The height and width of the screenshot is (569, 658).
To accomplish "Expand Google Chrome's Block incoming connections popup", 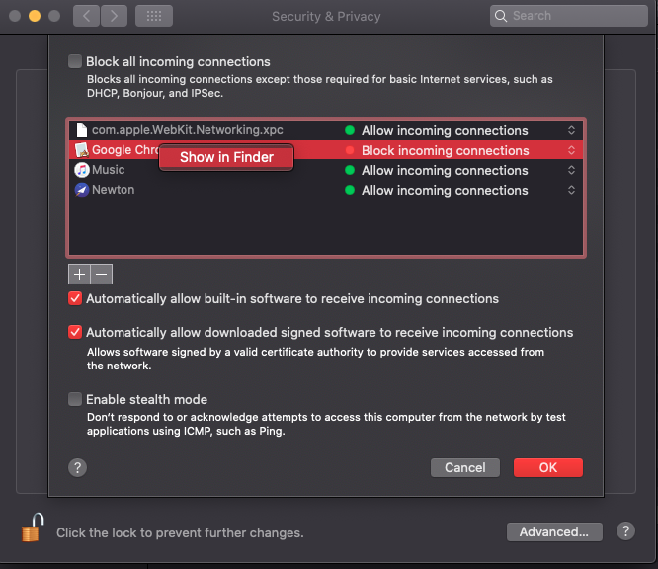I will tap(571, 150).
